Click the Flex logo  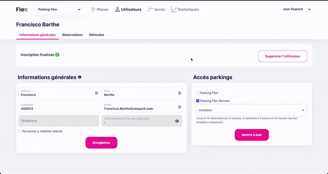[22, 9]
